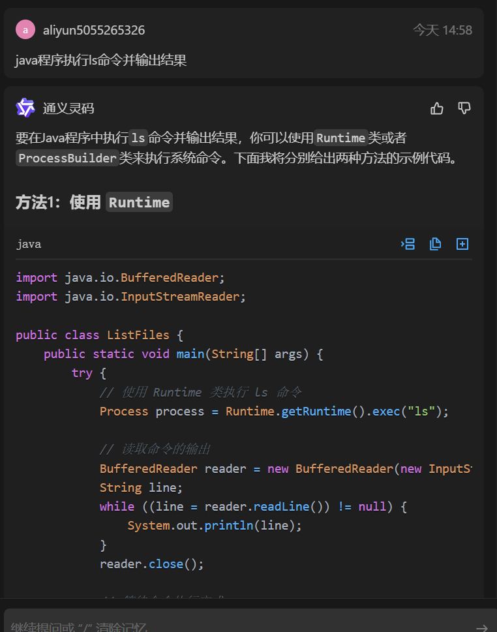This screenshot has height=632, width=497.
Task: Click the inline code ProcessBuilder
Action: click(x=67, y=158)
